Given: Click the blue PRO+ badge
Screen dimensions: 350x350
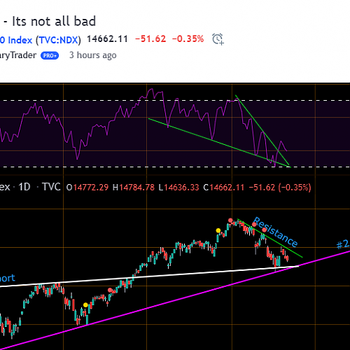Looking at the screenshot, I should 50,56.
